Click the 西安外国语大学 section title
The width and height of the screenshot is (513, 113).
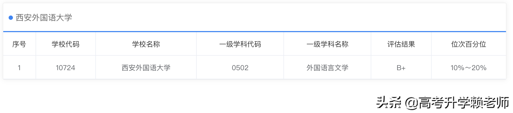[44, 18]
